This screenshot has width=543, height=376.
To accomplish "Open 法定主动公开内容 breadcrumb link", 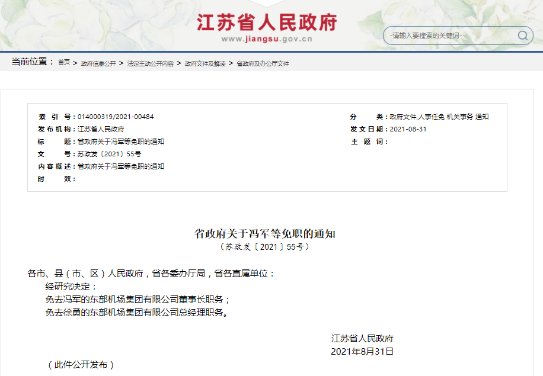I will (x=151, y=63).
